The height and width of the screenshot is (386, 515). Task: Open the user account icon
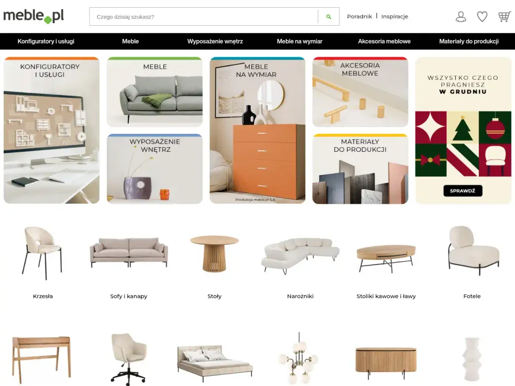click(461, 16)
